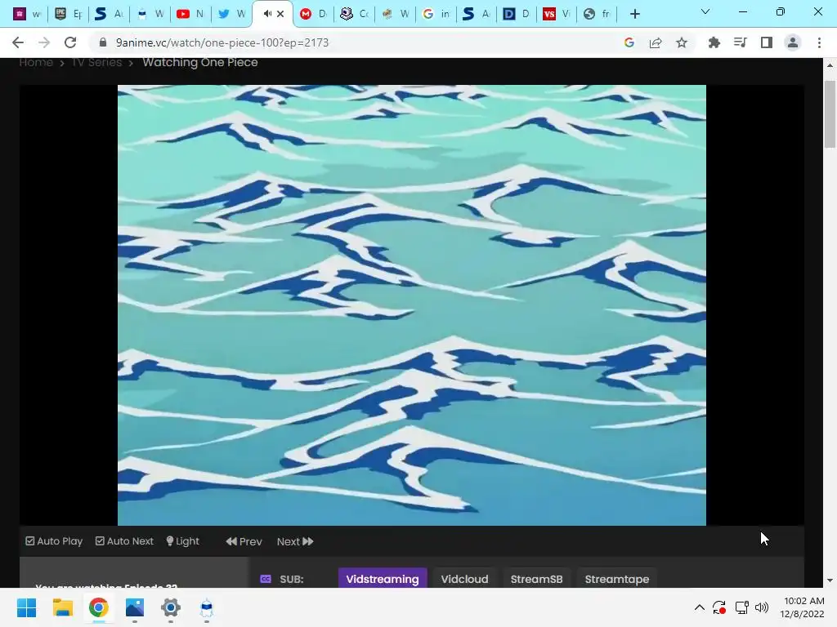Screen dimensions: 837x627
Task: Close the active 9anime tab
Action: point(280,14)
